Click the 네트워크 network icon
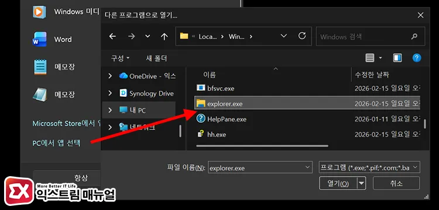439x210 pixels. point(123,127)
